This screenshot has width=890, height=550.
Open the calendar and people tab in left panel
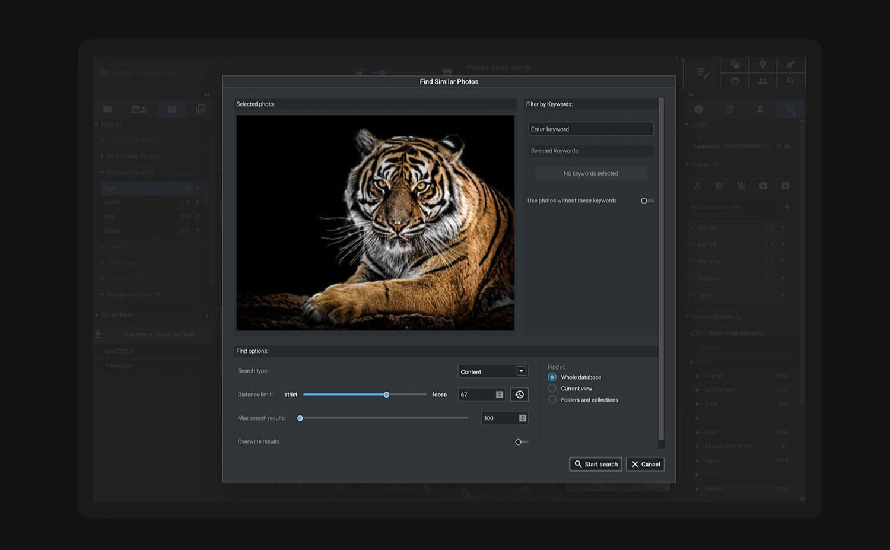(x=139, y=109)
